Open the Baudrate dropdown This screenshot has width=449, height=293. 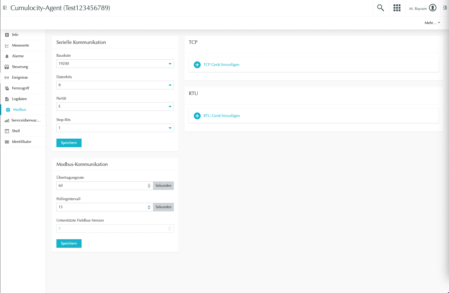pyautogui.click(x=115, y=64)
